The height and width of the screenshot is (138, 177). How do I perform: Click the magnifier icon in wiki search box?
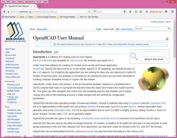click(168, 29)
